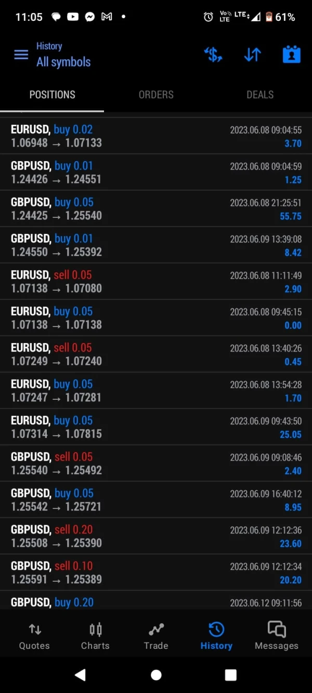312x693 pixels.
Task: Open Charts from bottom navigation
Action: pos(95,636)
